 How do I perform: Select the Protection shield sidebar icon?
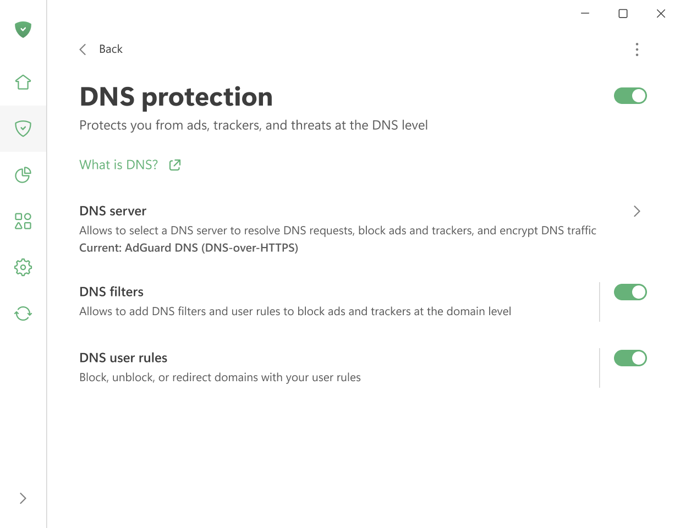23,129
